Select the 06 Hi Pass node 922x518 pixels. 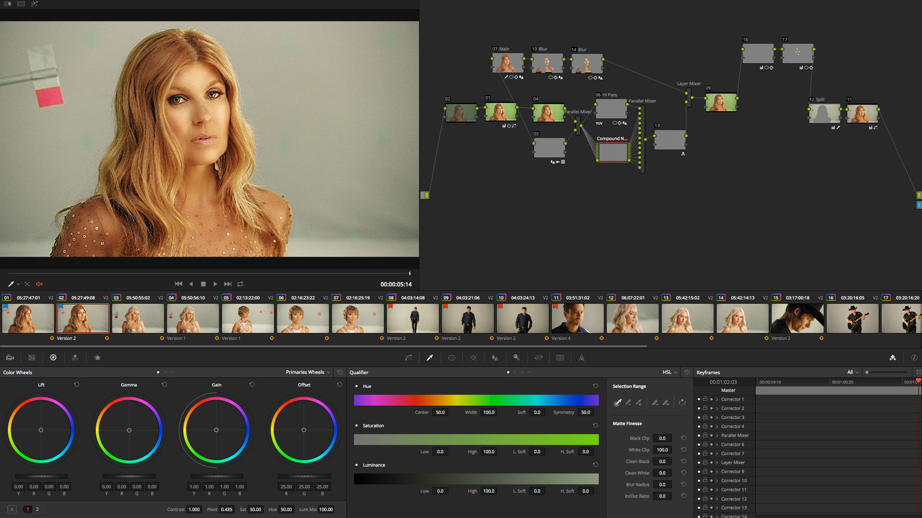tap(611, 108)
